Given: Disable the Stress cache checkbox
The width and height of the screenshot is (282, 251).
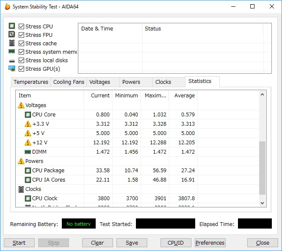Looking at the screenshot, I should click(x=21, y=43).
